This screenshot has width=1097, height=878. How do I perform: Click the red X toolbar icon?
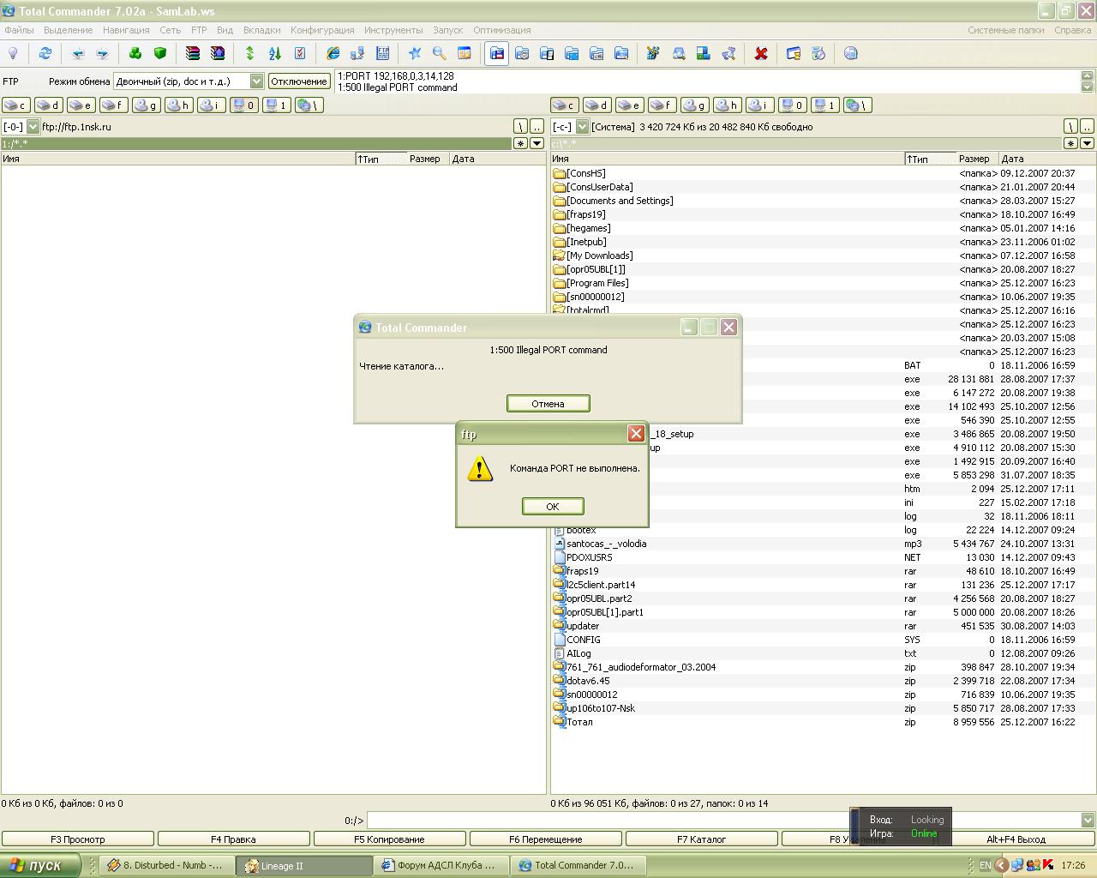click(760, 53)
